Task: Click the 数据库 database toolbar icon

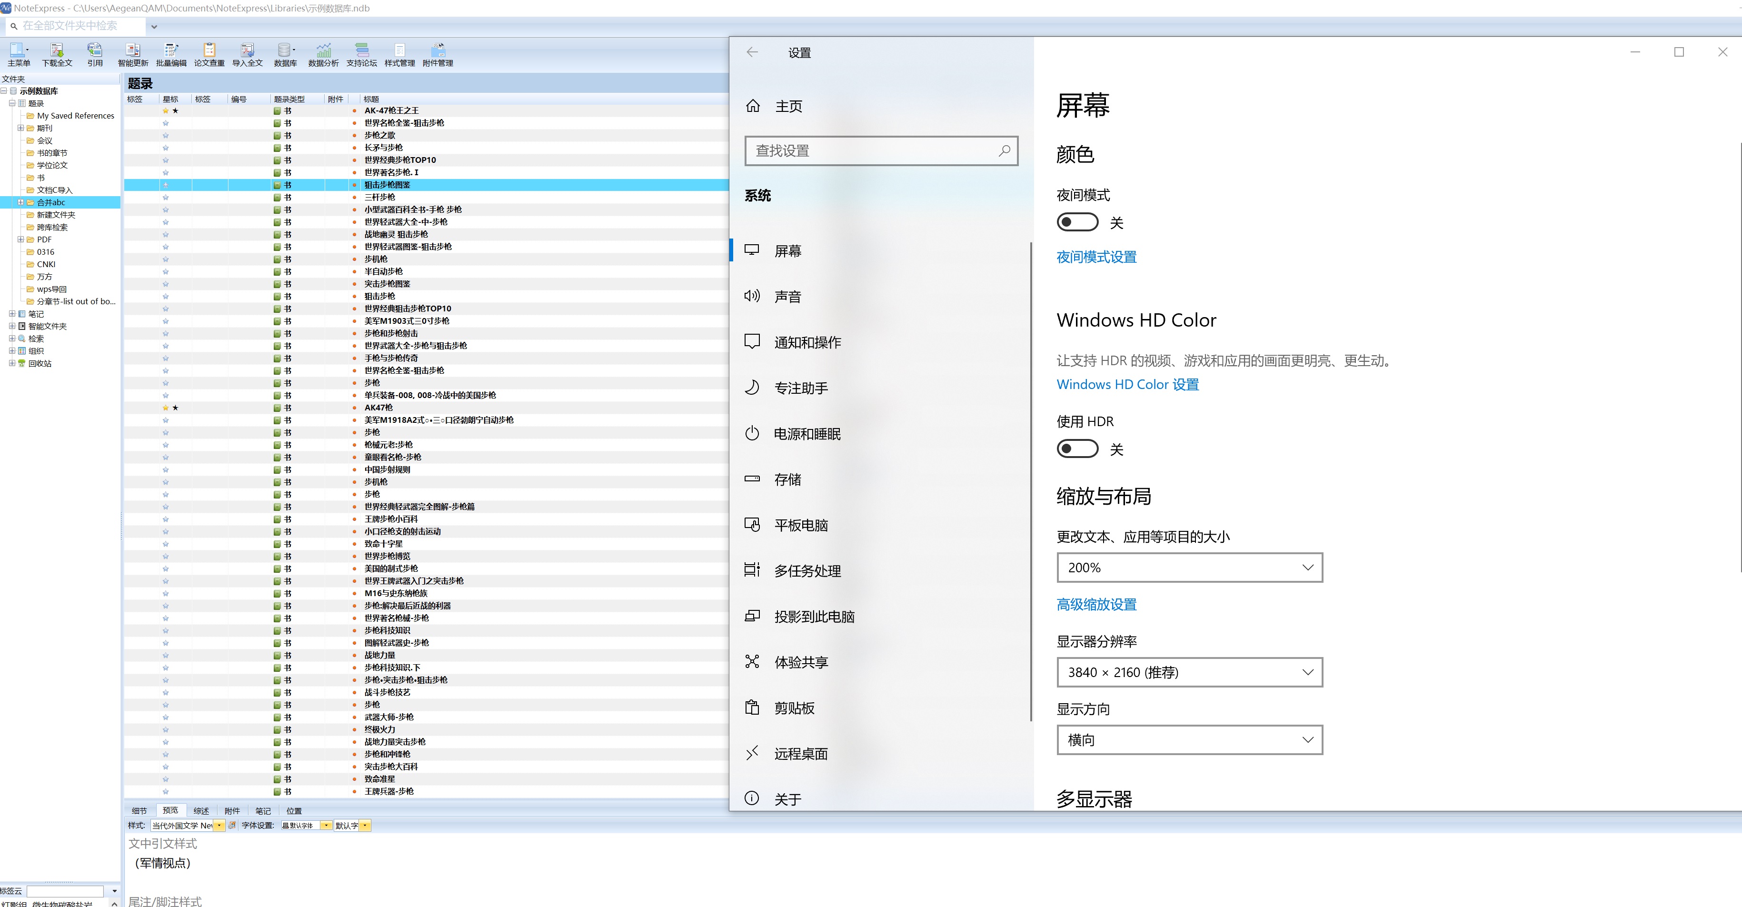Action: tap(285, 54)
